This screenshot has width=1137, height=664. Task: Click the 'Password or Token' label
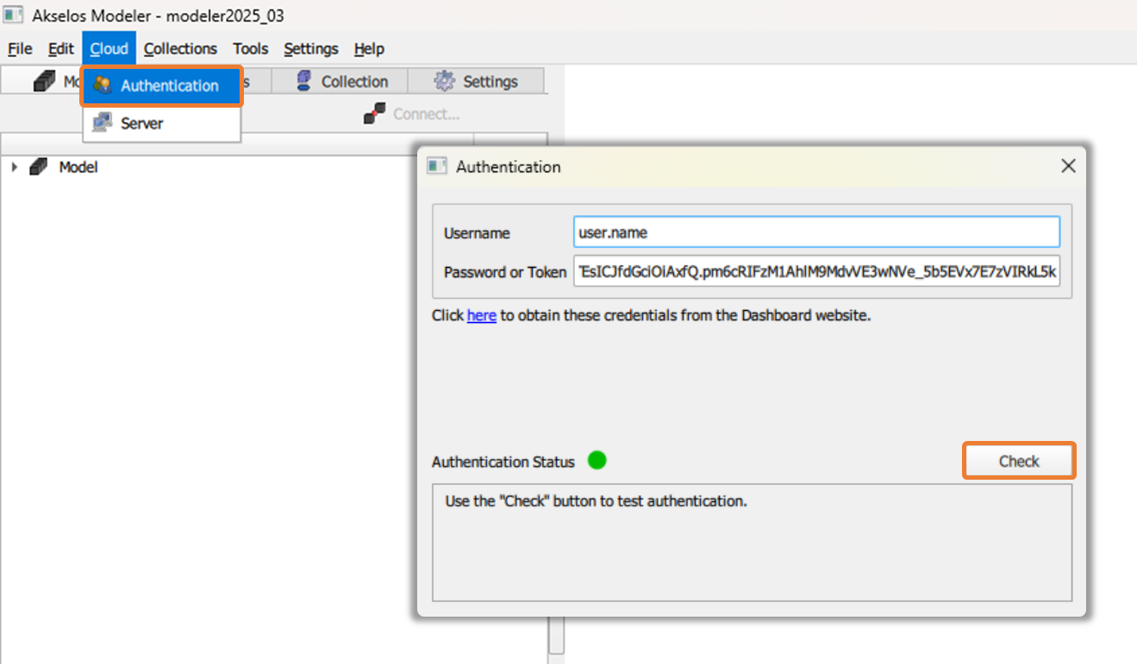point(505,272)
